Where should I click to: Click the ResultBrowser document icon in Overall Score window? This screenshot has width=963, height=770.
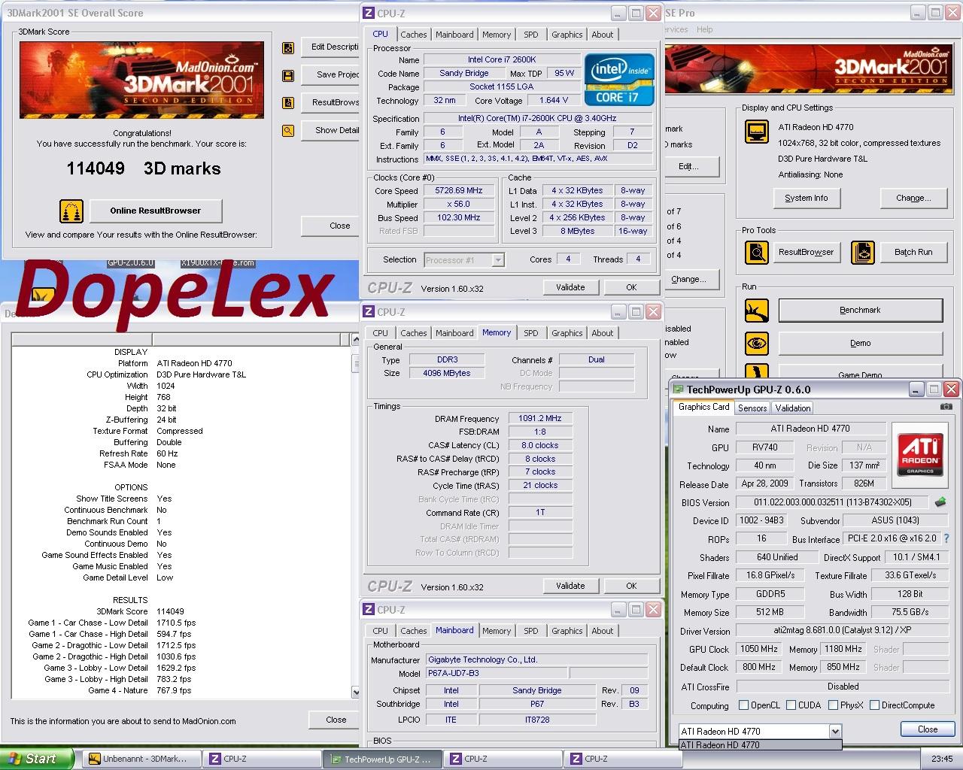click(288, 103)
